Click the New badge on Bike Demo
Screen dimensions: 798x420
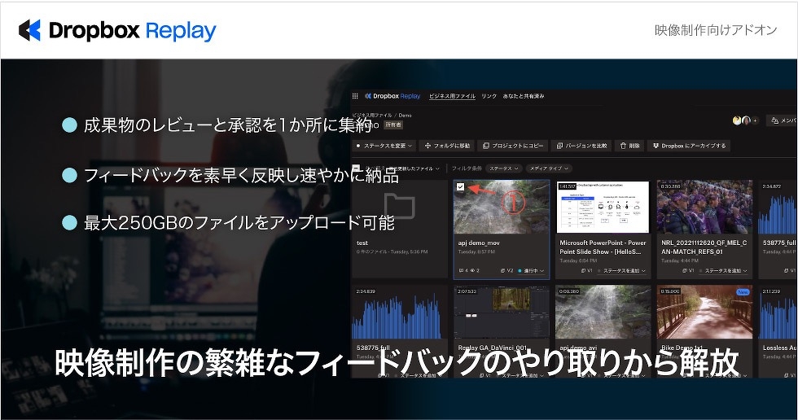(743, 292)
